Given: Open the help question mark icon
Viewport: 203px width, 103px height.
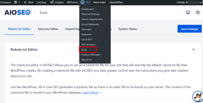Looking at the screenshot, I should (198, 13).
